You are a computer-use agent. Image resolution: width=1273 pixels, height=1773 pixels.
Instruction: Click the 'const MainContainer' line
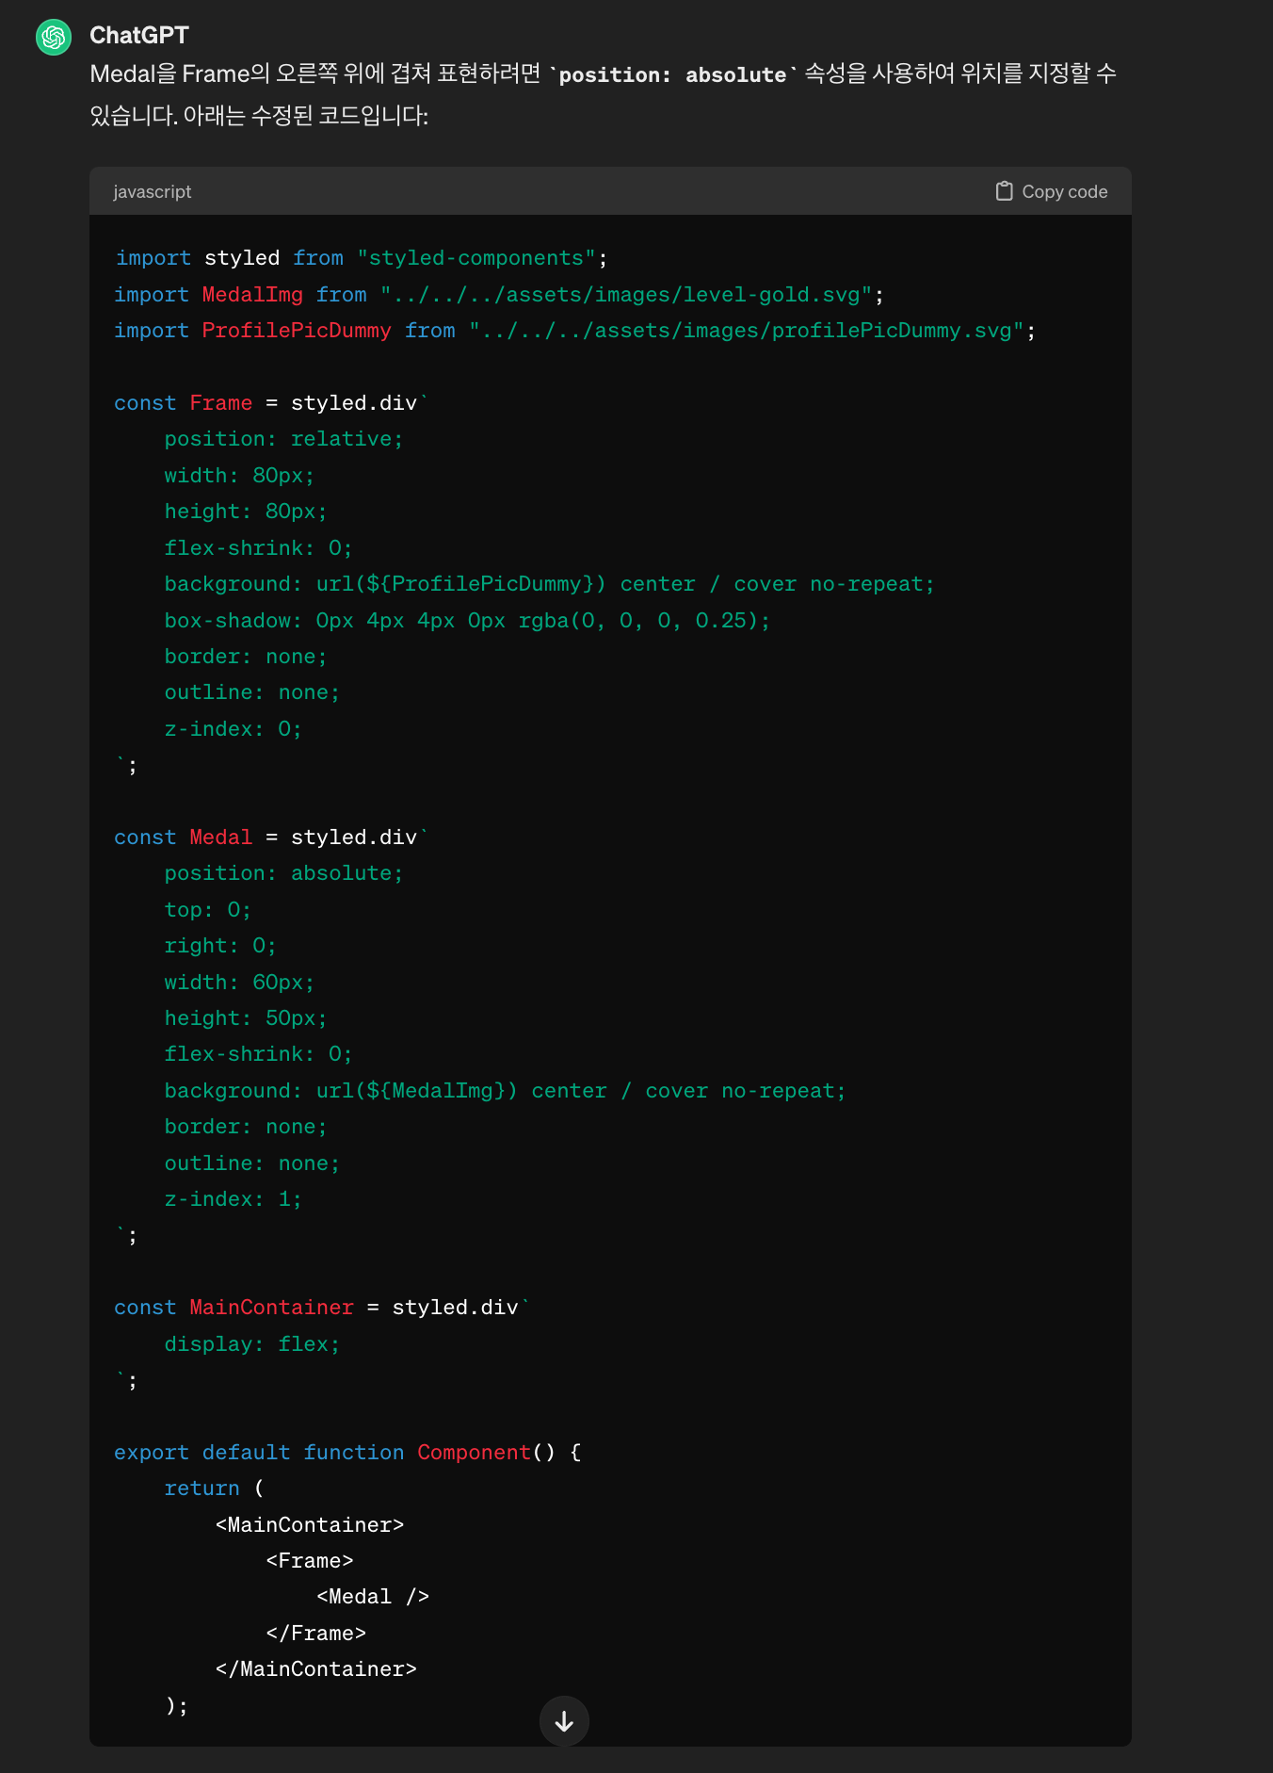coord(322,1308)
